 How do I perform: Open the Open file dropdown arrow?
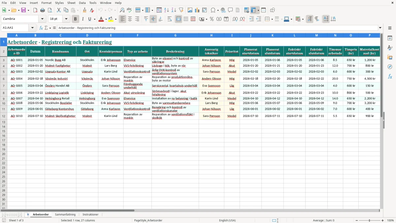(18, 10)
